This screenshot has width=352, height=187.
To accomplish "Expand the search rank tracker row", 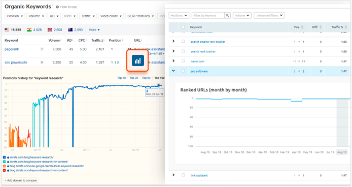I will [x=173, y=51].
